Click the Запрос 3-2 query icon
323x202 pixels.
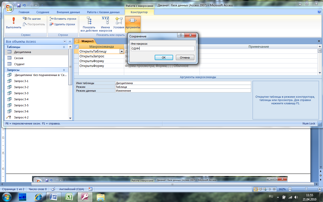tap(9, 87)
